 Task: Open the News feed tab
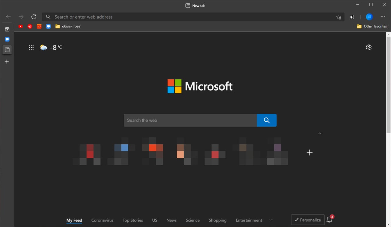tap(171, 220)
